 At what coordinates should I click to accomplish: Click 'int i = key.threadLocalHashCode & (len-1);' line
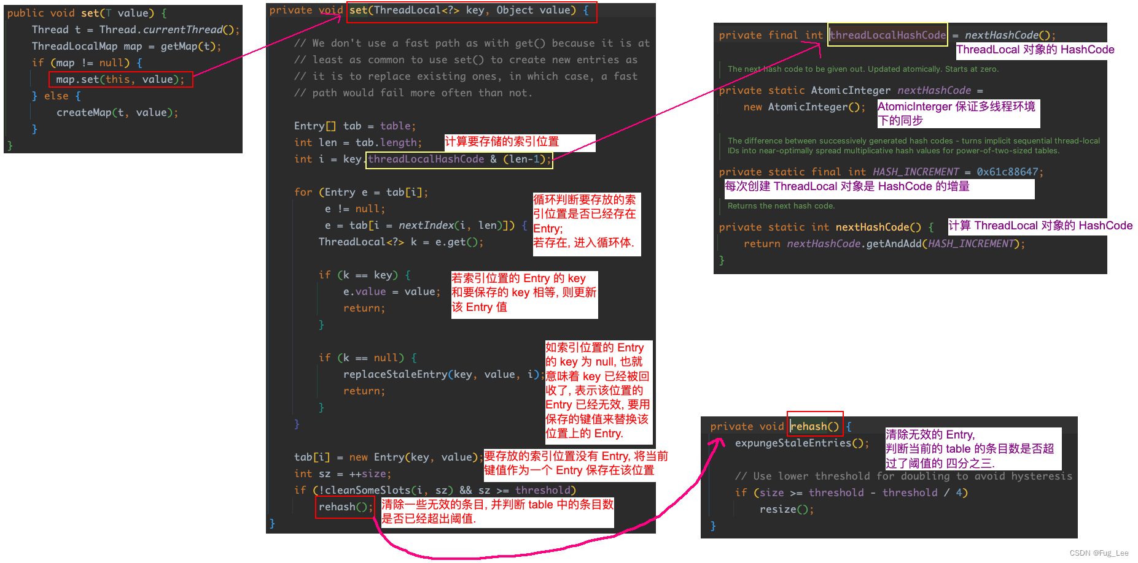pyautogui.click(x=423, y=159)
